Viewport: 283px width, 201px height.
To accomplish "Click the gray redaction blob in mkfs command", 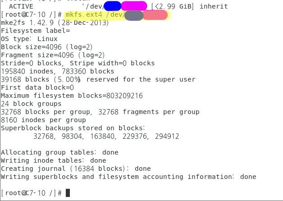I will click(134, 15).
